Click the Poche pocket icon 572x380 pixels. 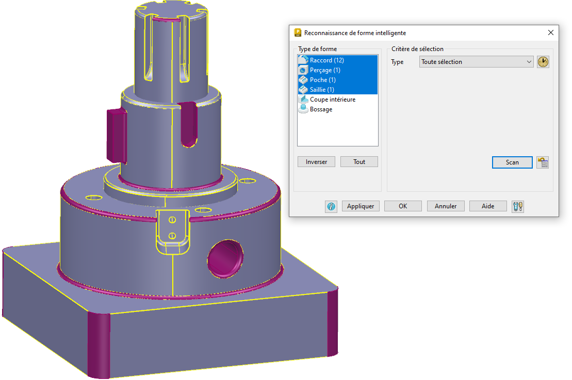[x=303, y=80]
